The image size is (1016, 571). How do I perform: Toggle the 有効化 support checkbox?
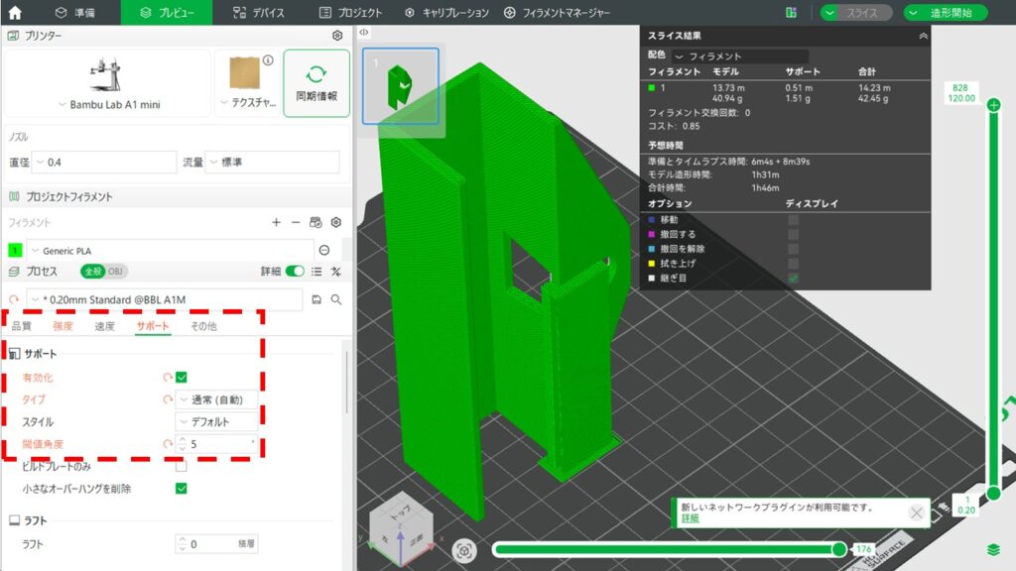(182, 377)
